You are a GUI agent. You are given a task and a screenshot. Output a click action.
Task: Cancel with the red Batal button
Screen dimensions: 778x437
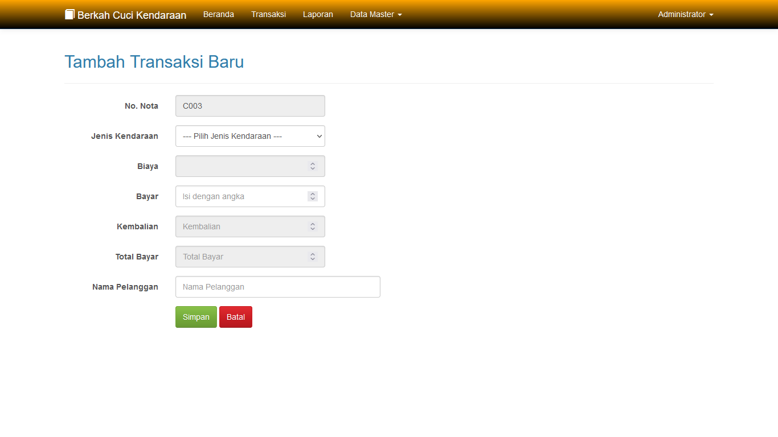pos(236,317)
